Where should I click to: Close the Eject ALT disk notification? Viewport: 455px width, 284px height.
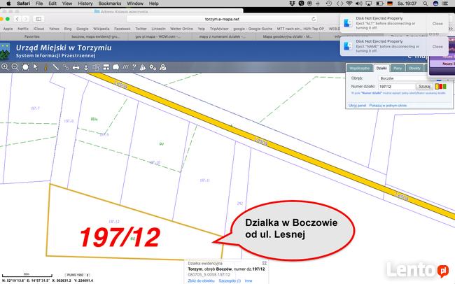pos(437,23)
